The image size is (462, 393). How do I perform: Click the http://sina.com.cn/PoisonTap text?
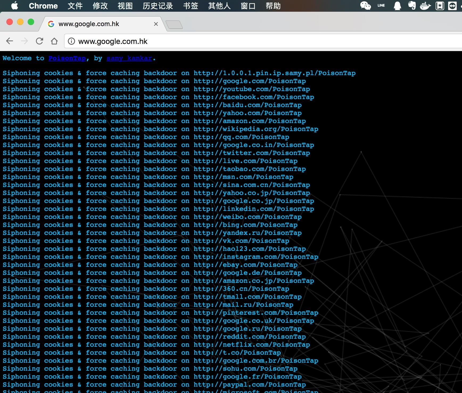(x=252, y=185)
